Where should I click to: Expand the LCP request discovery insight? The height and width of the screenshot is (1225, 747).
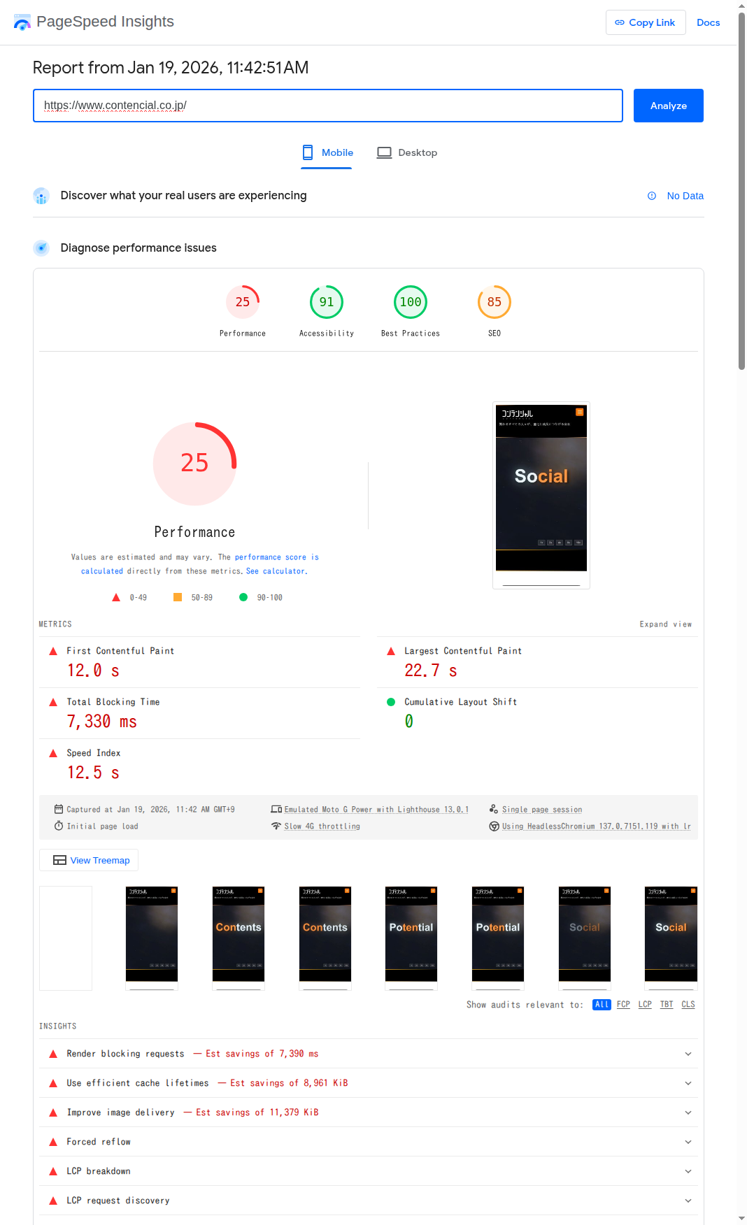coord(369,1201)
